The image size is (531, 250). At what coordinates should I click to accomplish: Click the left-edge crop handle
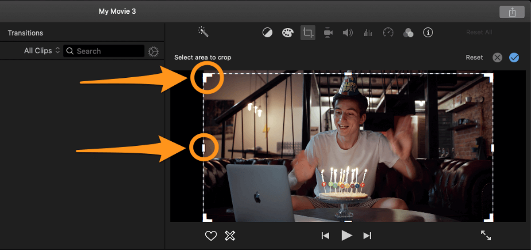[x=204, y=148]
